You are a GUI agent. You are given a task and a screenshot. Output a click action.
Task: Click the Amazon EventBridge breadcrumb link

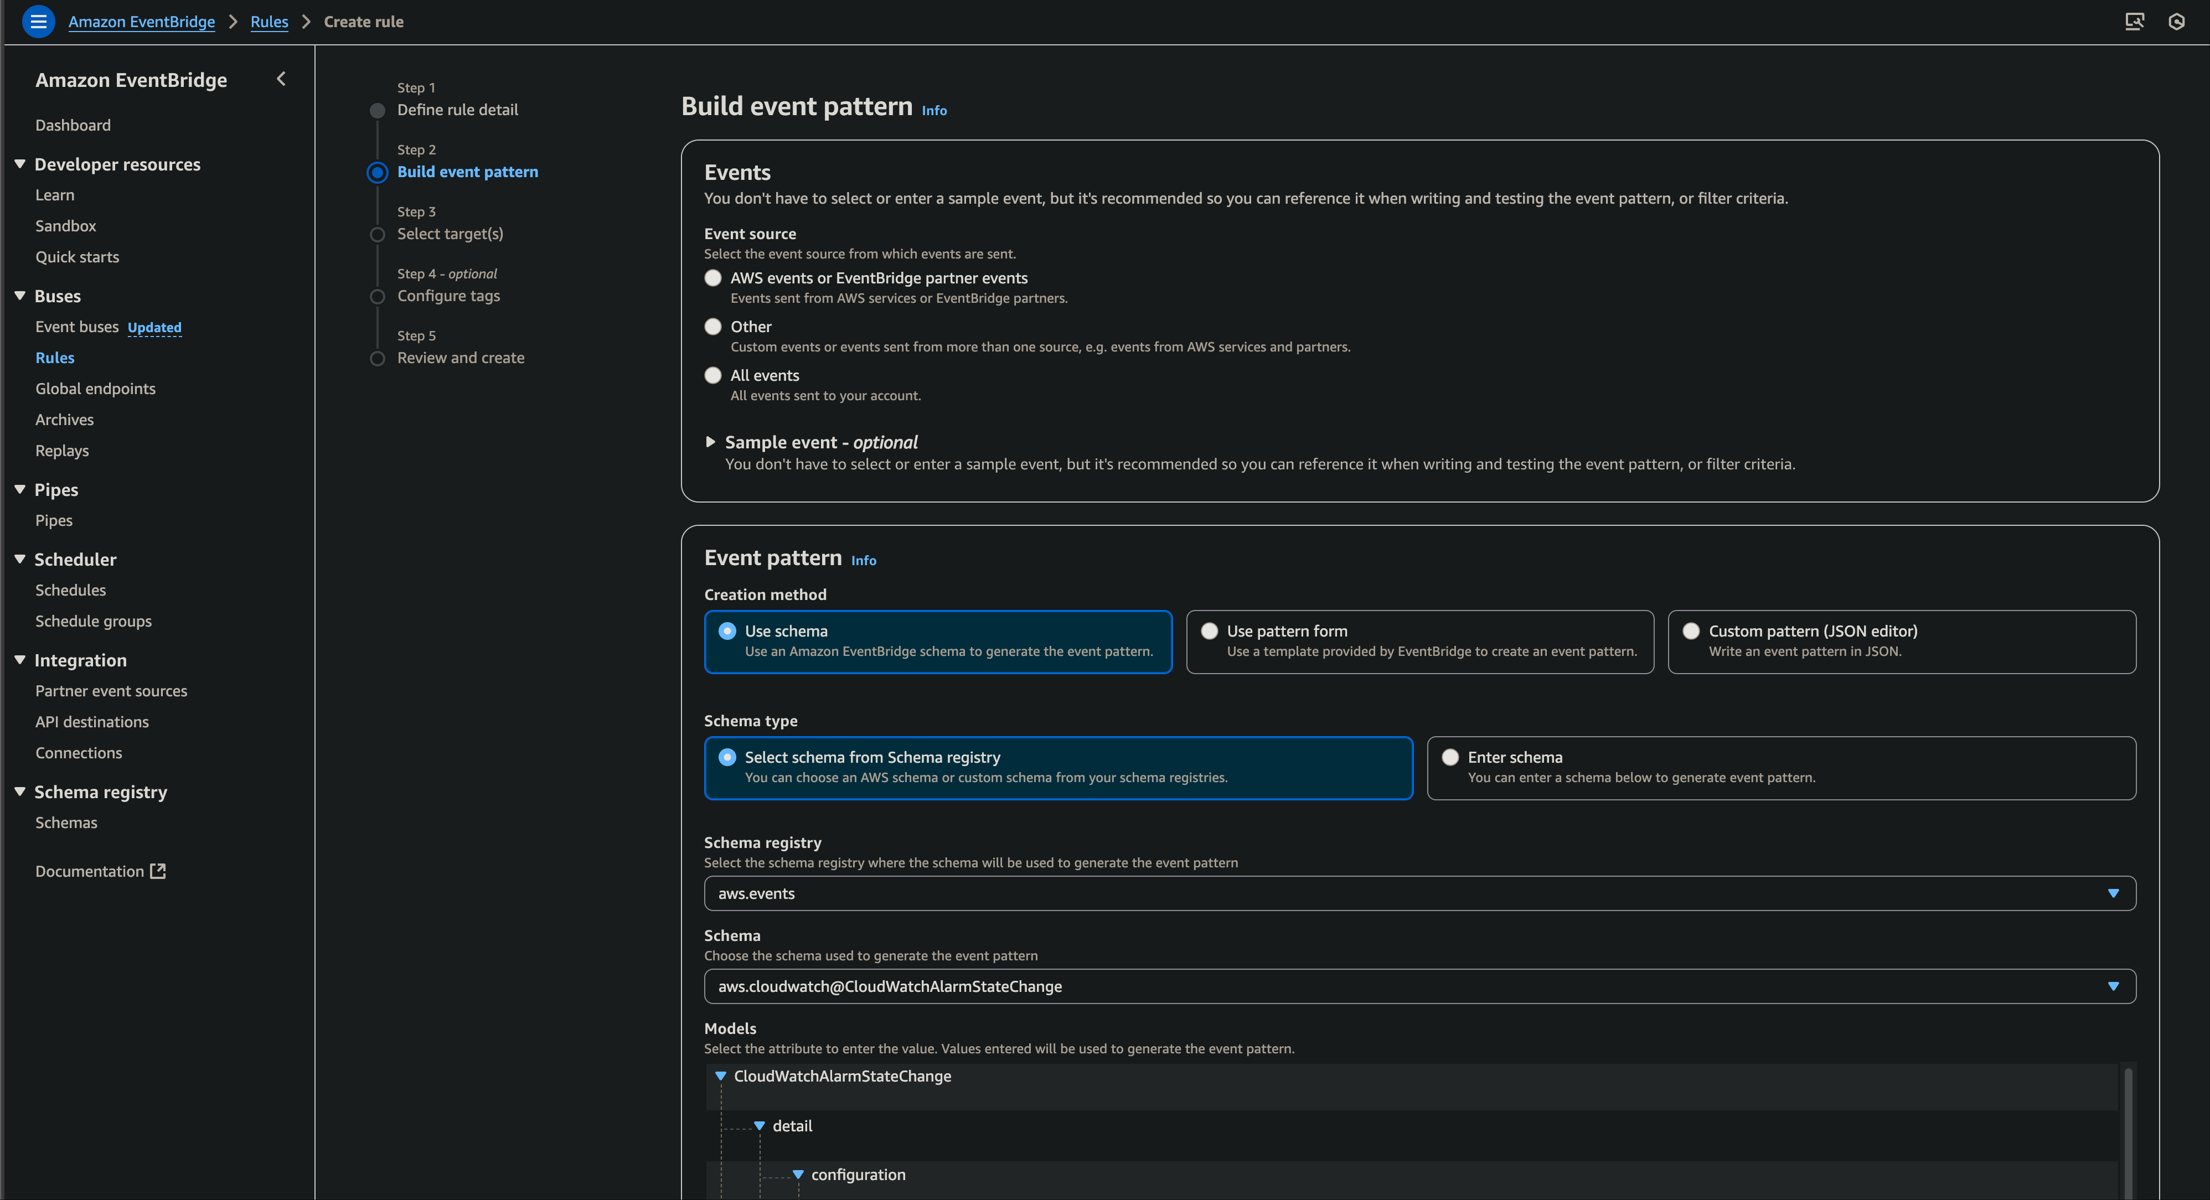[142, 22]
